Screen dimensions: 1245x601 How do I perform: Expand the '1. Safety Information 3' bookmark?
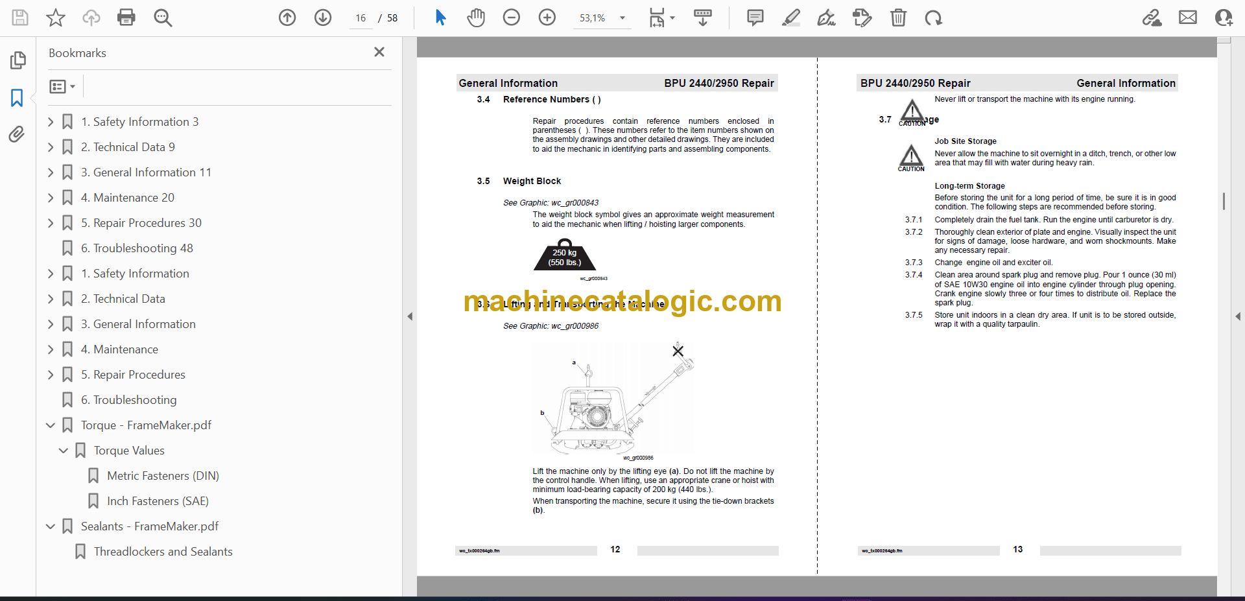coord(51,122)
